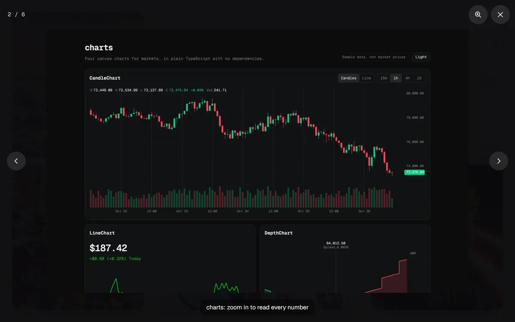The width and height of the screenshot is (515, 322).
Task: Close the image lightbox viewer
Action: coord(500,15)
